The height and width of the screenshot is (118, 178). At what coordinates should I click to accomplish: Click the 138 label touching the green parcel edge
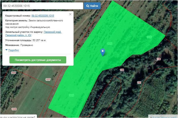122,70
